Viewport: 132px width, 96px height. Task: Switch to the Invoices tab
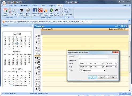coord(34,6)
